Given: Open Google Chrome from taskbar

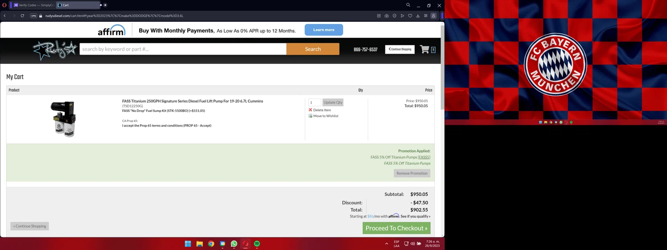Looking at the screenshot, I should click(211, 244).
